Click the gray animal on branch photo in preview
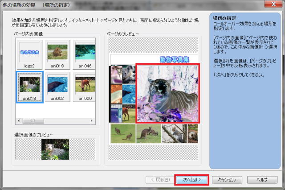Image resolution: width=285 pixels, height=190 pixels. (x=174, y=134)
